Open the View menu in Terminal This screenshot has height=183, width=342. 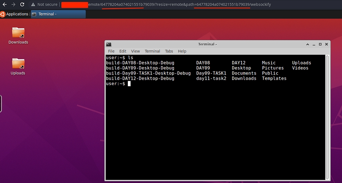tap(135, 51)
